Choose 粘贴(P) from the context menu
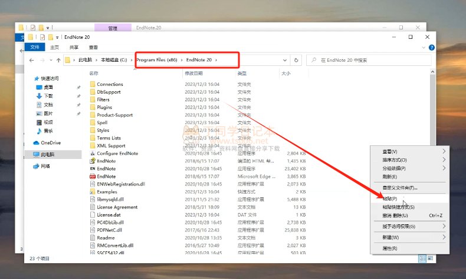Screen dimensions: 466x279 (390, 198)
